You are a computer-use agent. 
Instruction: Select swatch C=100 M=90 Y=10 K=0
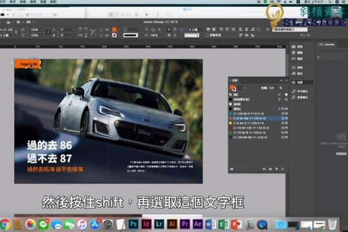[259, 137]
